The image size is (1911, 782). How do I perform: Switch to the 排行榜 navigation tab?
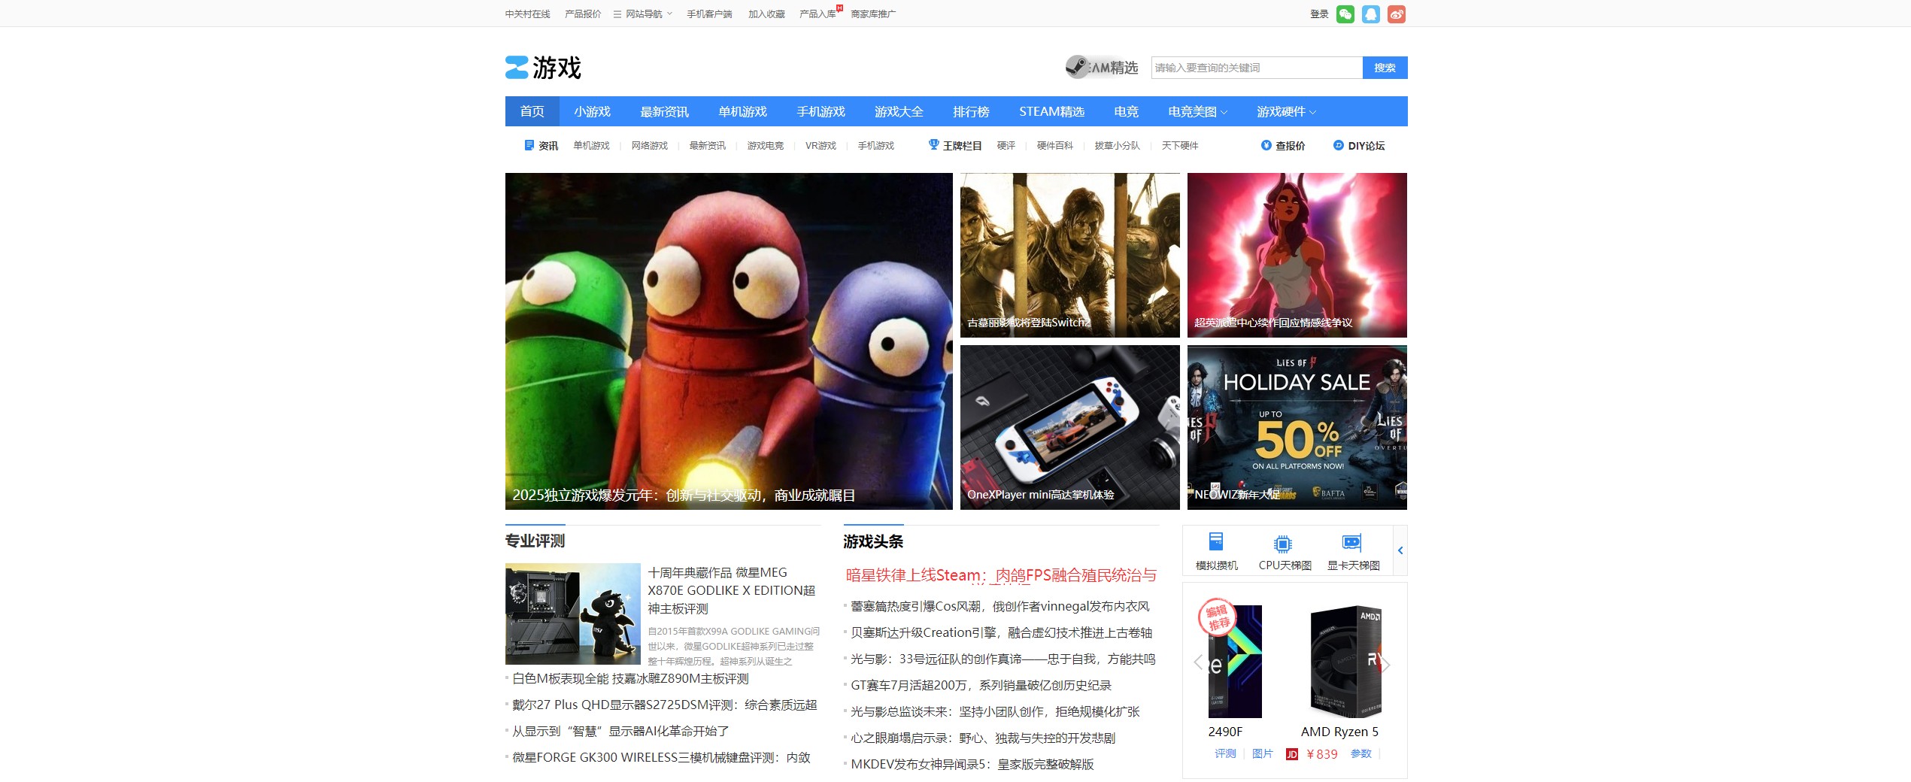click(x=971, y=111)
